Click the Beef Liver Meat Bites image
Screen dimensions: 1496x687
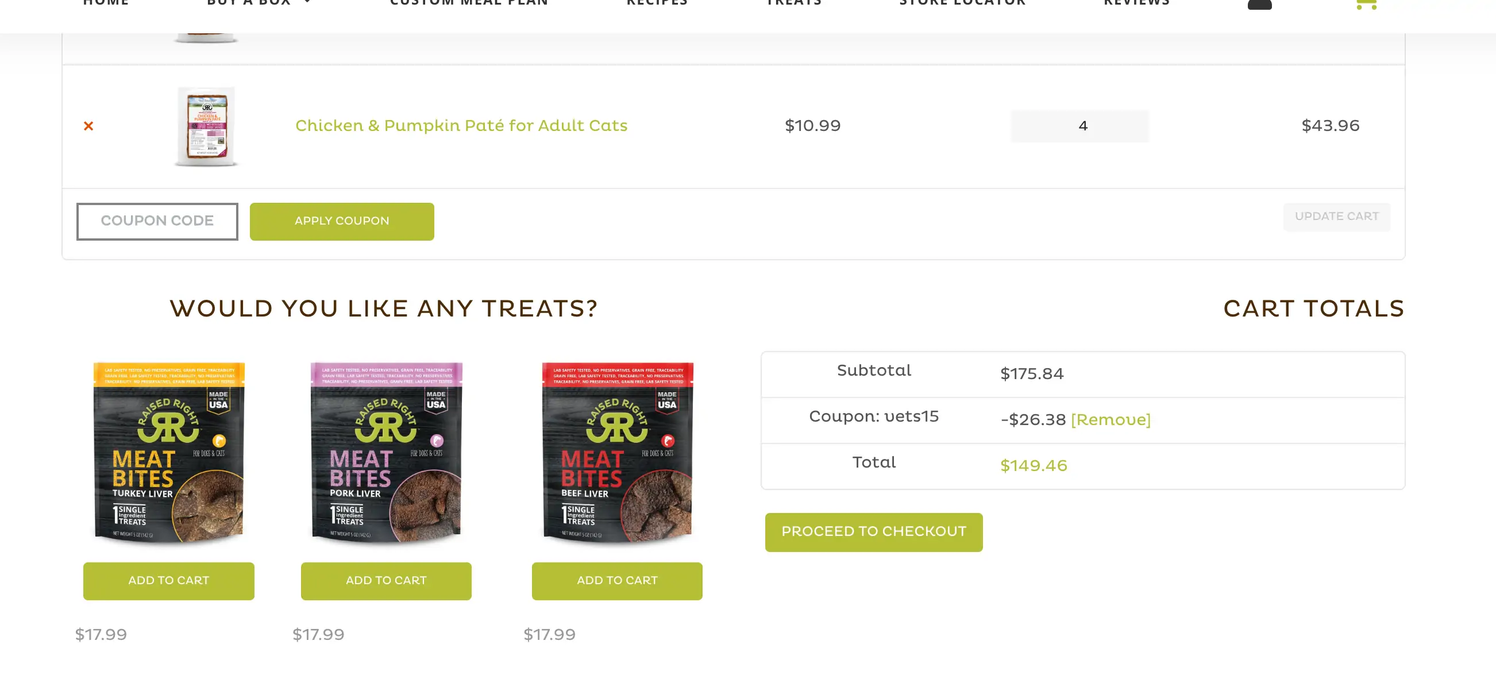(x=618, y=453)
